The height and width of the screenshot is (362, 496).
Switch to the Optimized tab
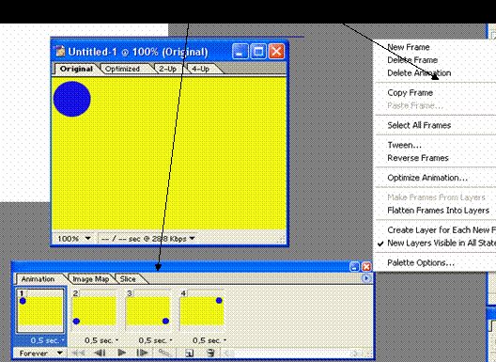click(122, 69)
